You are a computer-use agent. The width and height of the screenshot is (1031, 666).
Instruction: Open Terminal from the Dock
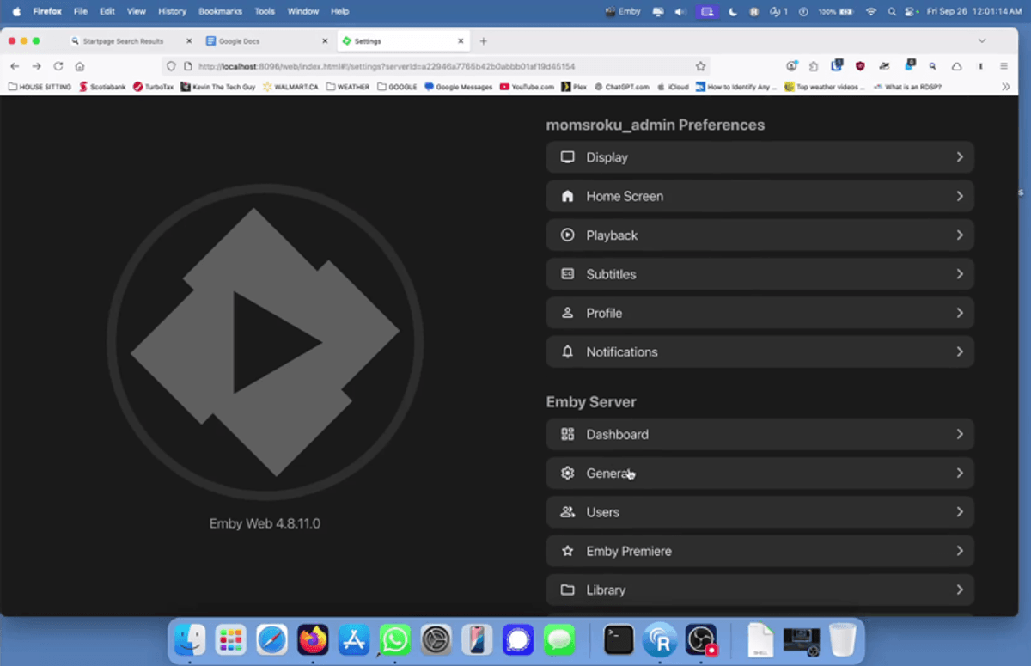(x=619, y=639)
